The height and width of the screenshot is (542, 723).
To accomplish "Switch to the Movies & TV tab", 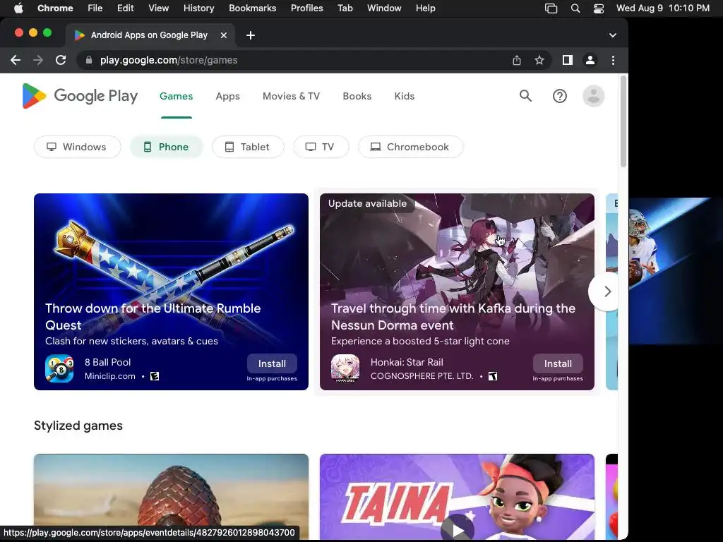I will click(x=291, y=96).
